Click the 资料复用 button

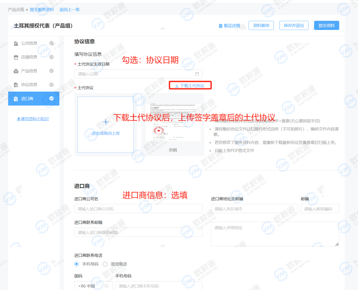pyautogui.click(x=261, y=25)
